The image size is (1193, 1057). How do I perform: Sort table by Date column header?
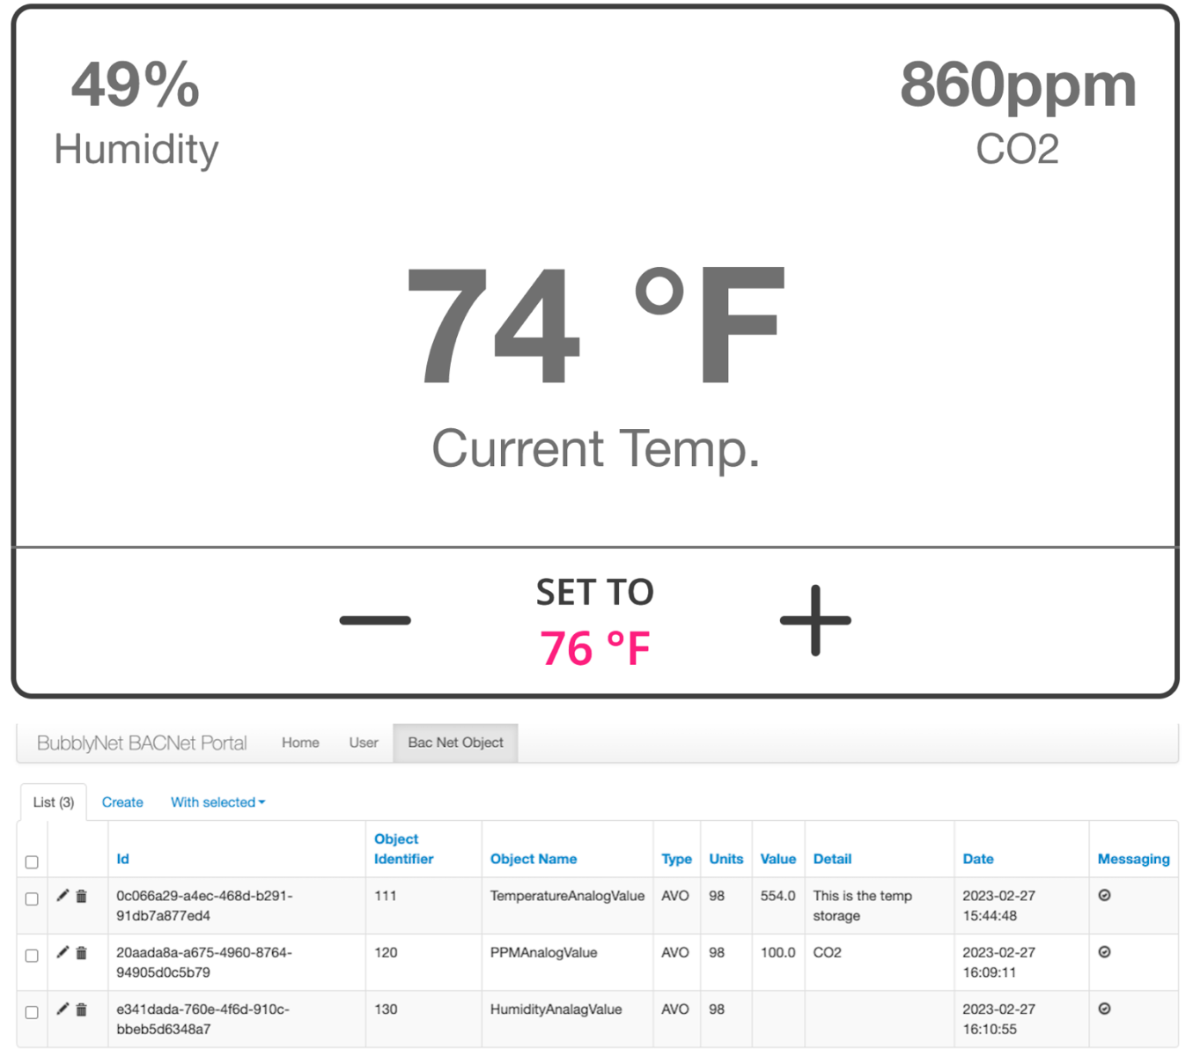[977, 859]
